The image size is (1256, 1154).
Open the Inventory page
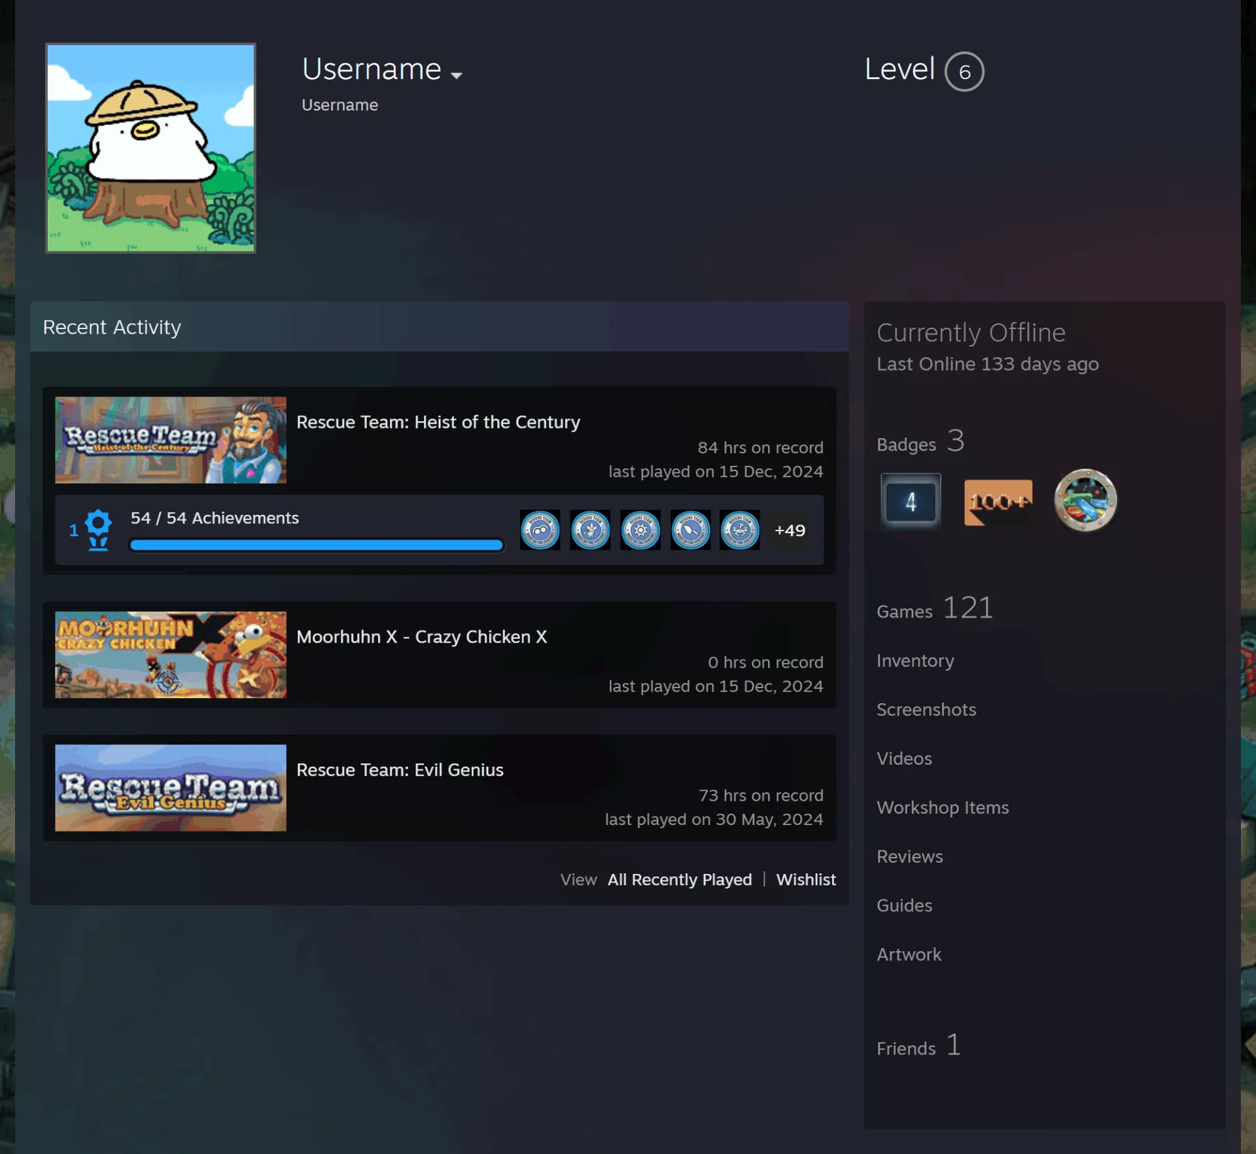click(915, 661)
